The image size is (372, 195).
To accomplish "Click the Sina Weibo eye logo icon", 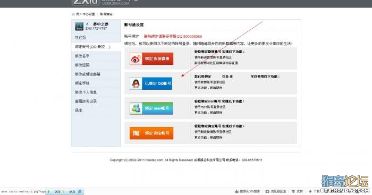I will click(x=136, y=59).
